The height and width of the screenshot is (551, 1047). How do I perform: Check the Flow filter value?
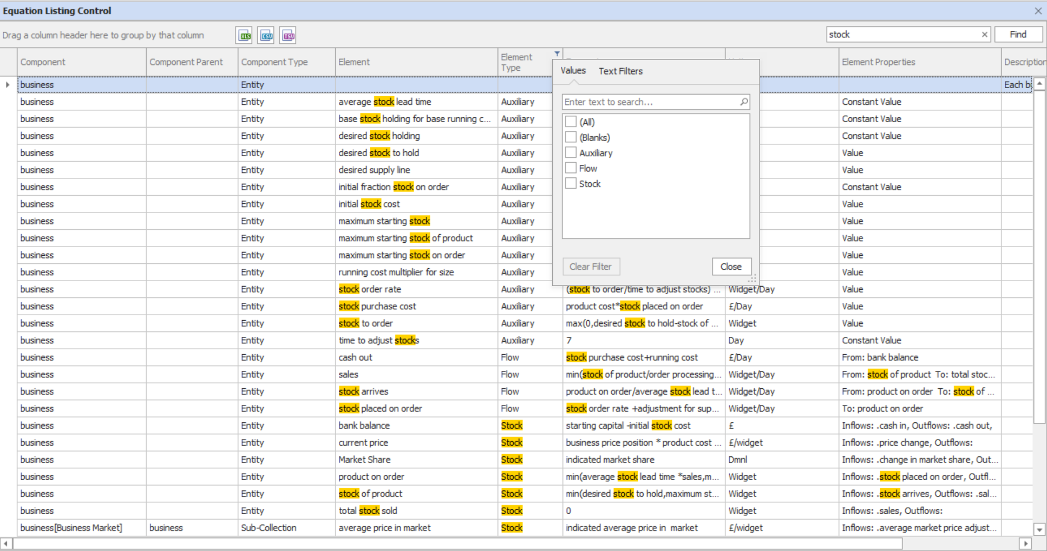571,168
